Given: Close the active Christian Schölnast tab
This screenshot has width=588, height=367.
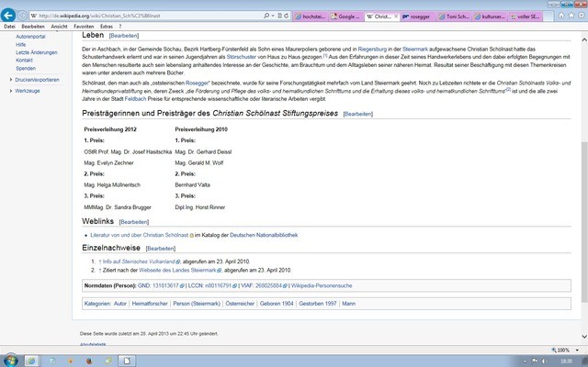Looking at the screenshot, I should coord(396,17).
